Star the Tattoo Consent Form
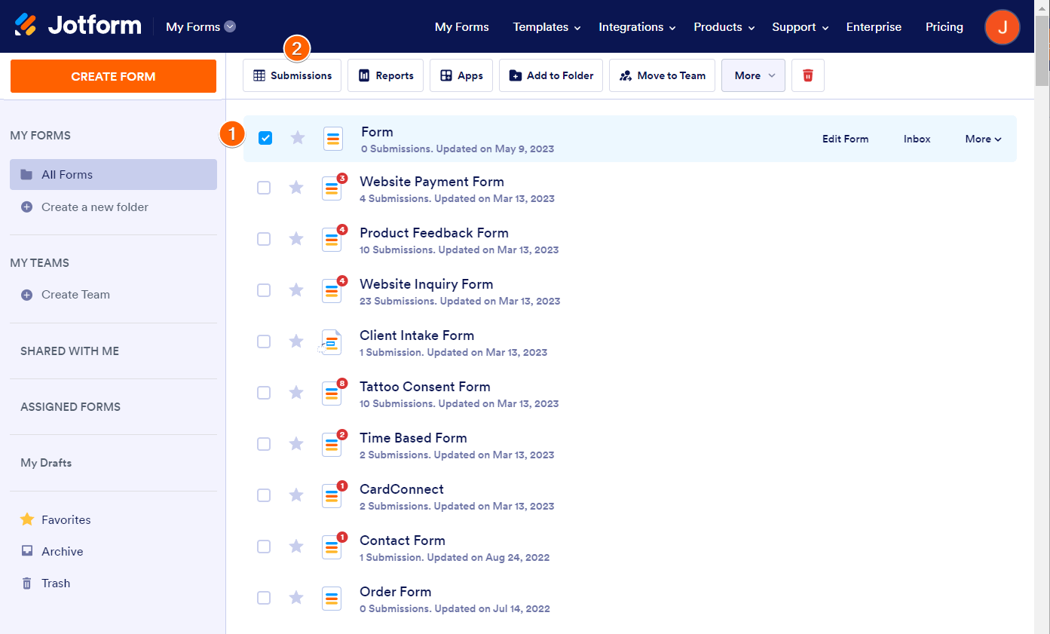The height and width of the screenshot is (634, 1050). [x=296, y=393]
